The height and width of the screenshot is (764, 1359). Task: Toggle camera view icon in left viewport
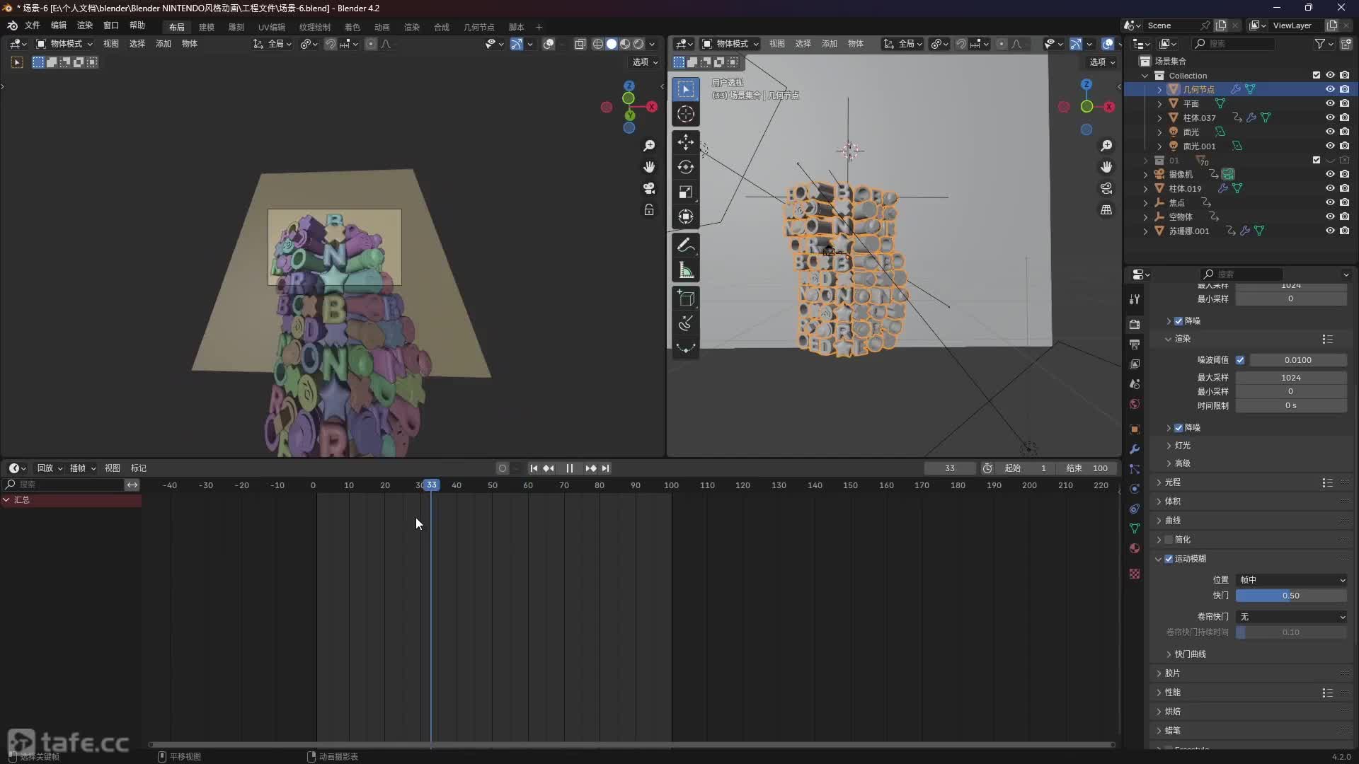point(648,188)
